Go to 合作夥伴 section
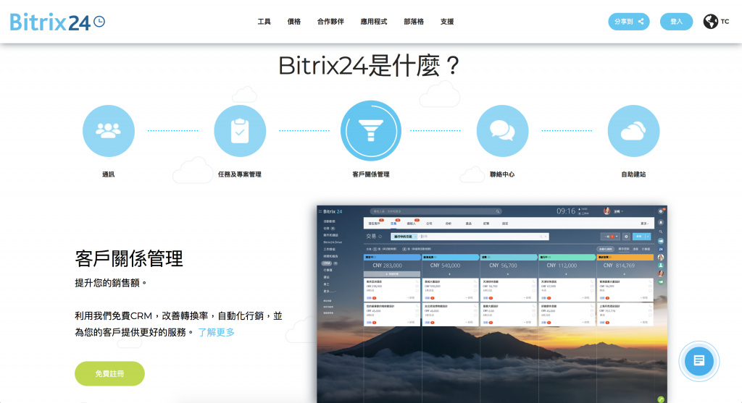This screenshot has height=403, width=742. (330, 22)
